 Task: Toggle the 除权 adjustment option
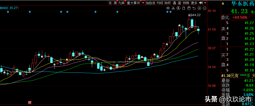[168, 3]
